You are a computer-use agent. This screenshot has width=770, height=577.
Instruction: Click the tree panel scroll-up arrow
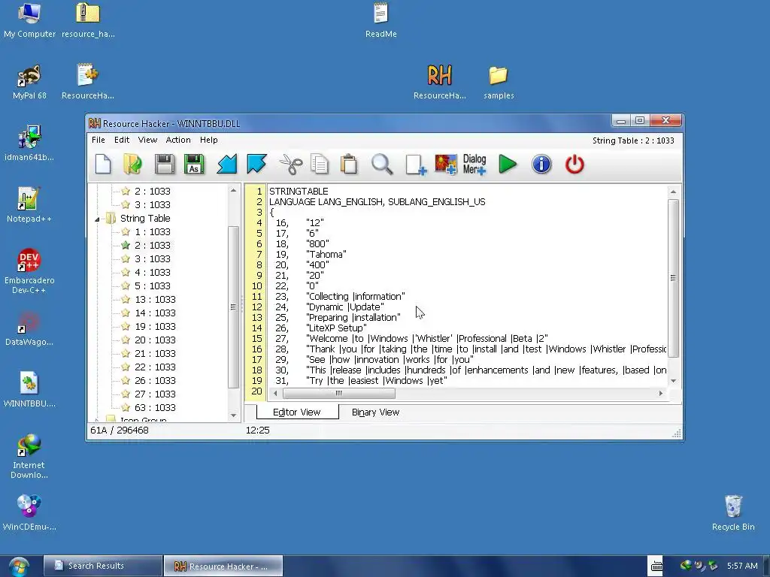pos(233,190)
